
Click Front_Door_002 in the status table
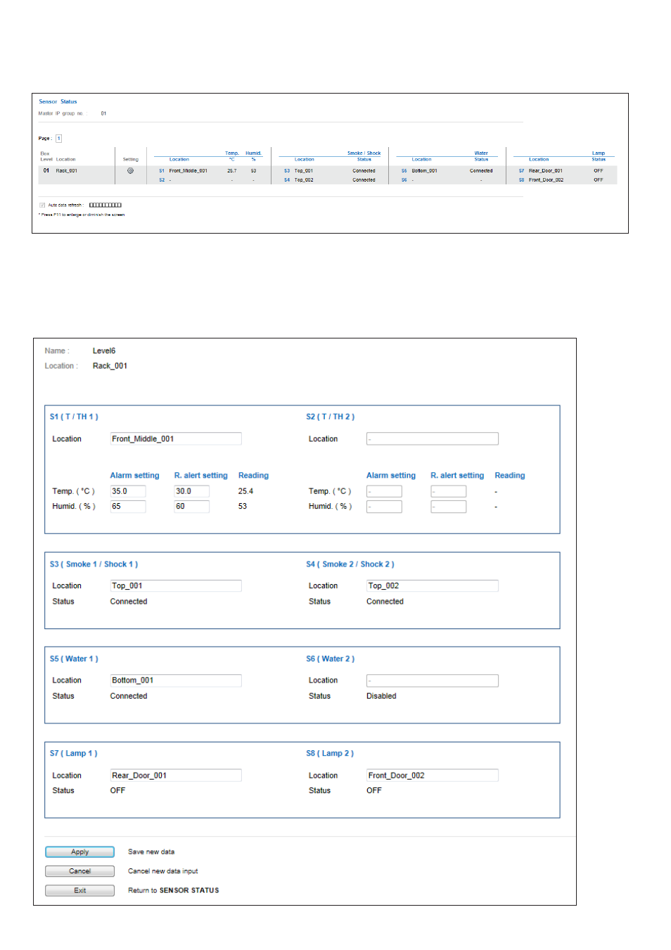pos(546,179)
